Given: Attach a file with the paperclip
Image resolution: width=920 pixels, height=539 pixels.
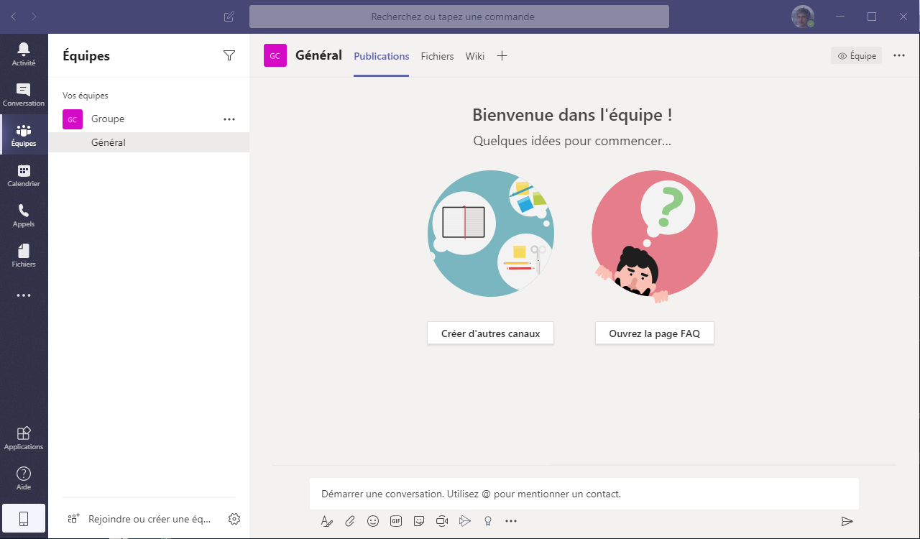Looking at the screenshot, I should (x=350, y=521).
